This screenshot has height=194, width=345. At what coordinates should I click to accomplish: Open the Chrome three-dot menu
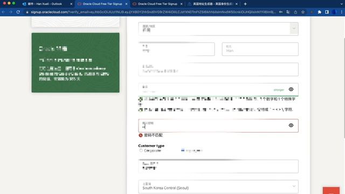pyautogui.click(x=341, y=12)
